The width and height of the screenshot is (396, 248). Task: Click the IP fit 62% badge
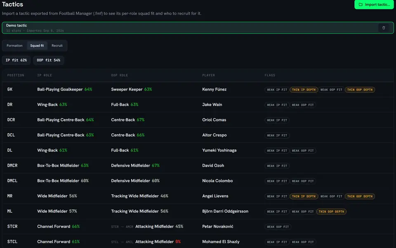[16, 60]
